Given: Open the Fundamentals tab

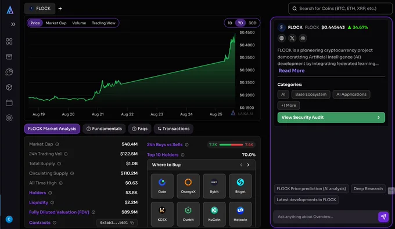Looking at the screenshot, I should point(104,129).
